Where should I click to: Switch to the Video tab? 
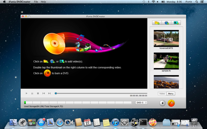click(x=162, y=94)
